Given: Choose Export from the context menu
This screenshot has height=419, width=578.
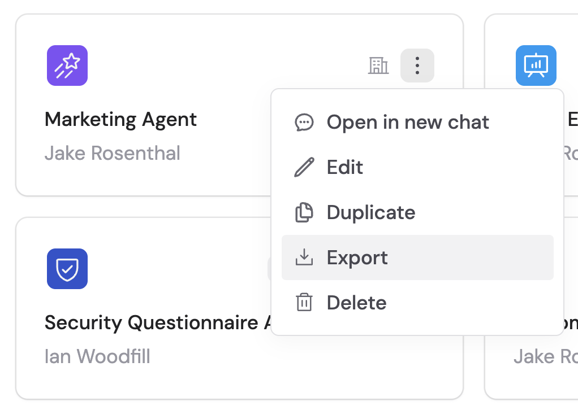Looking at the screenshot, I should point(357,257).
